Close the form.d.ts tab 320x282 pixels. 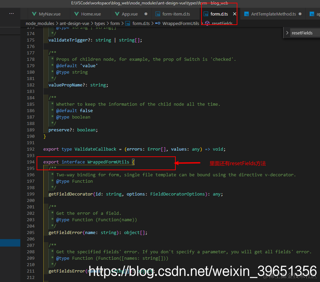click(x=235, y=14)
